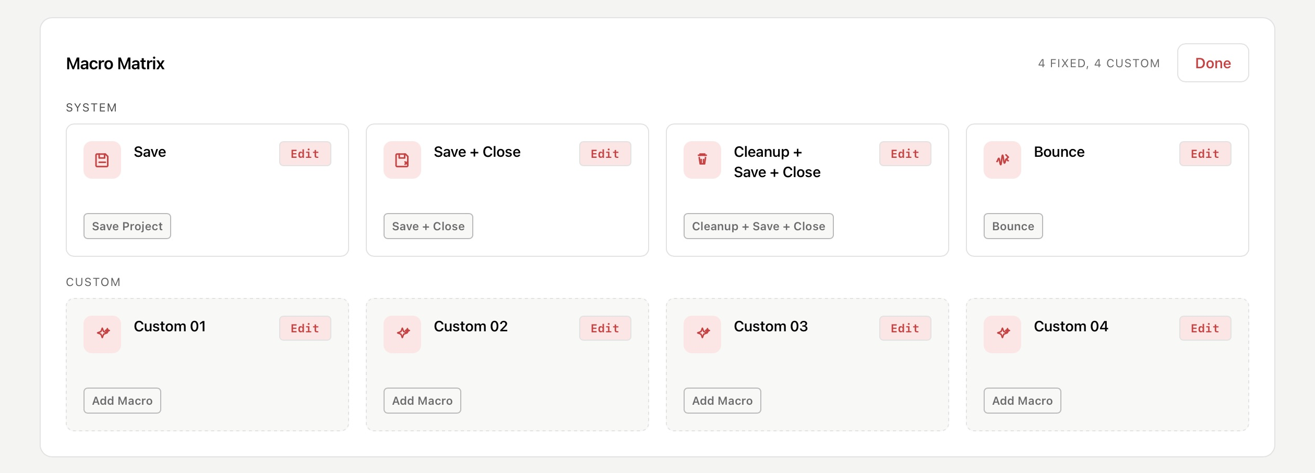This screenshot has width=1315, height=473.
Task: Click the Cleanup trash-can icon
Action: pos(702,160)
